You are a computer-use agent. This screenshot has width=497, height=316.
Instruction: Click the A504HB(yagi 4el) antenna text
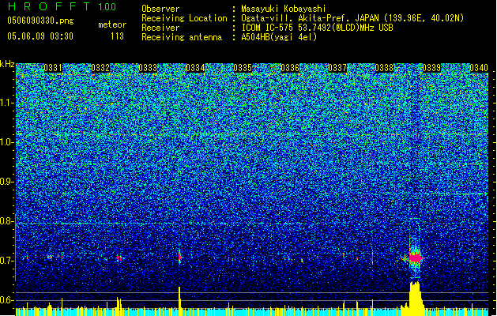point(279,37)
